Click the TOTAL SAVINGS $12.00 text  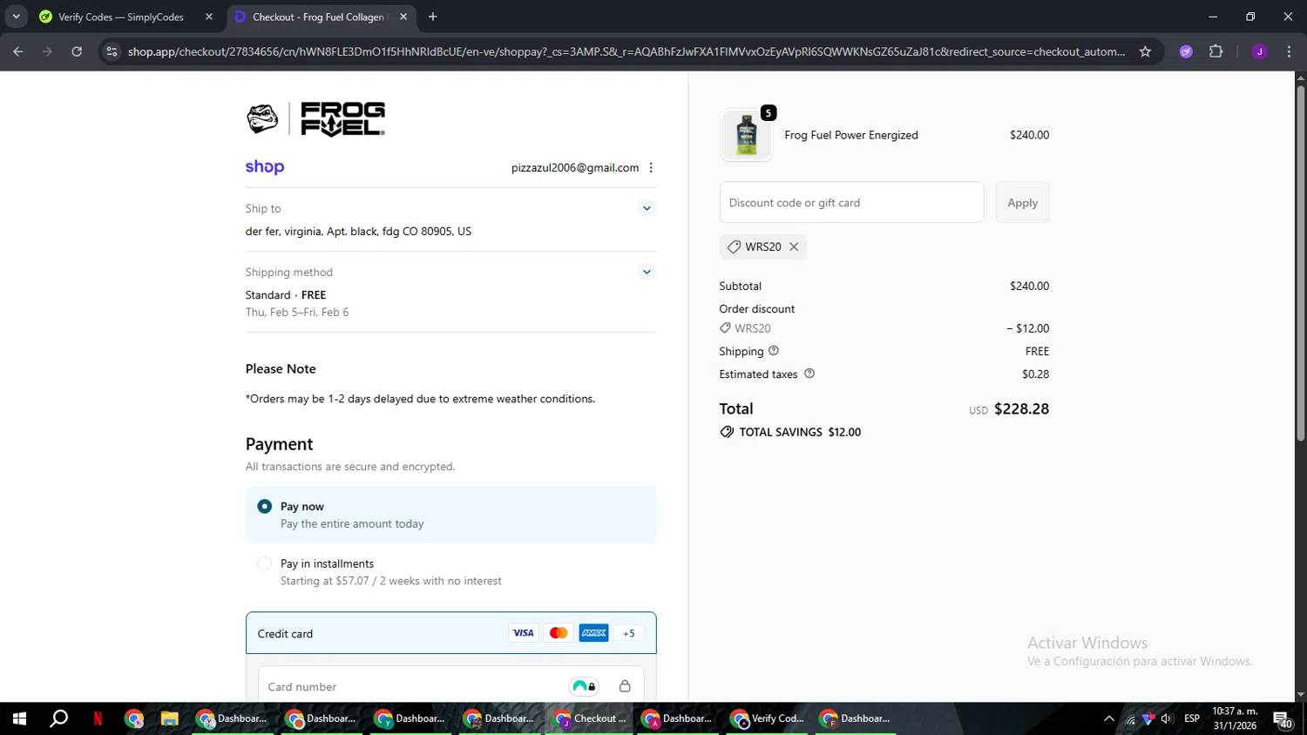[x=800, y=432]
